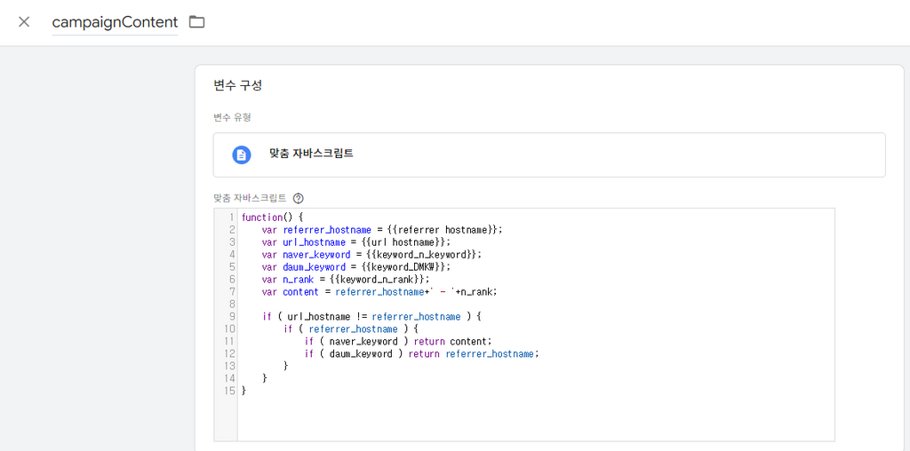
Task: Place cursor on the var daum_keyword line
Action: pyautogui.click(x=355, y=266)
